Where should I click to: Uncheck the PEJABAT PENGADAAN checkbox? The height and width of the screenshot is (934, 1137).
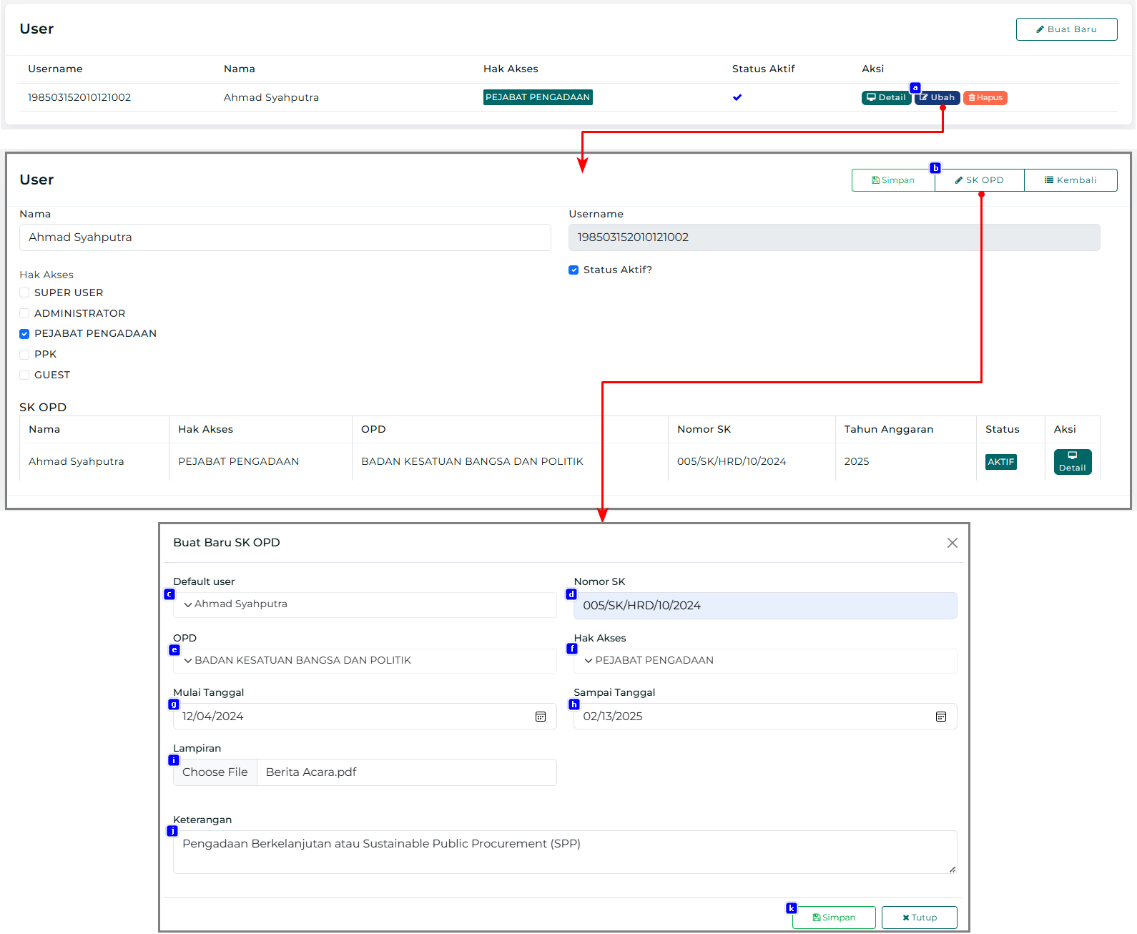25,334
